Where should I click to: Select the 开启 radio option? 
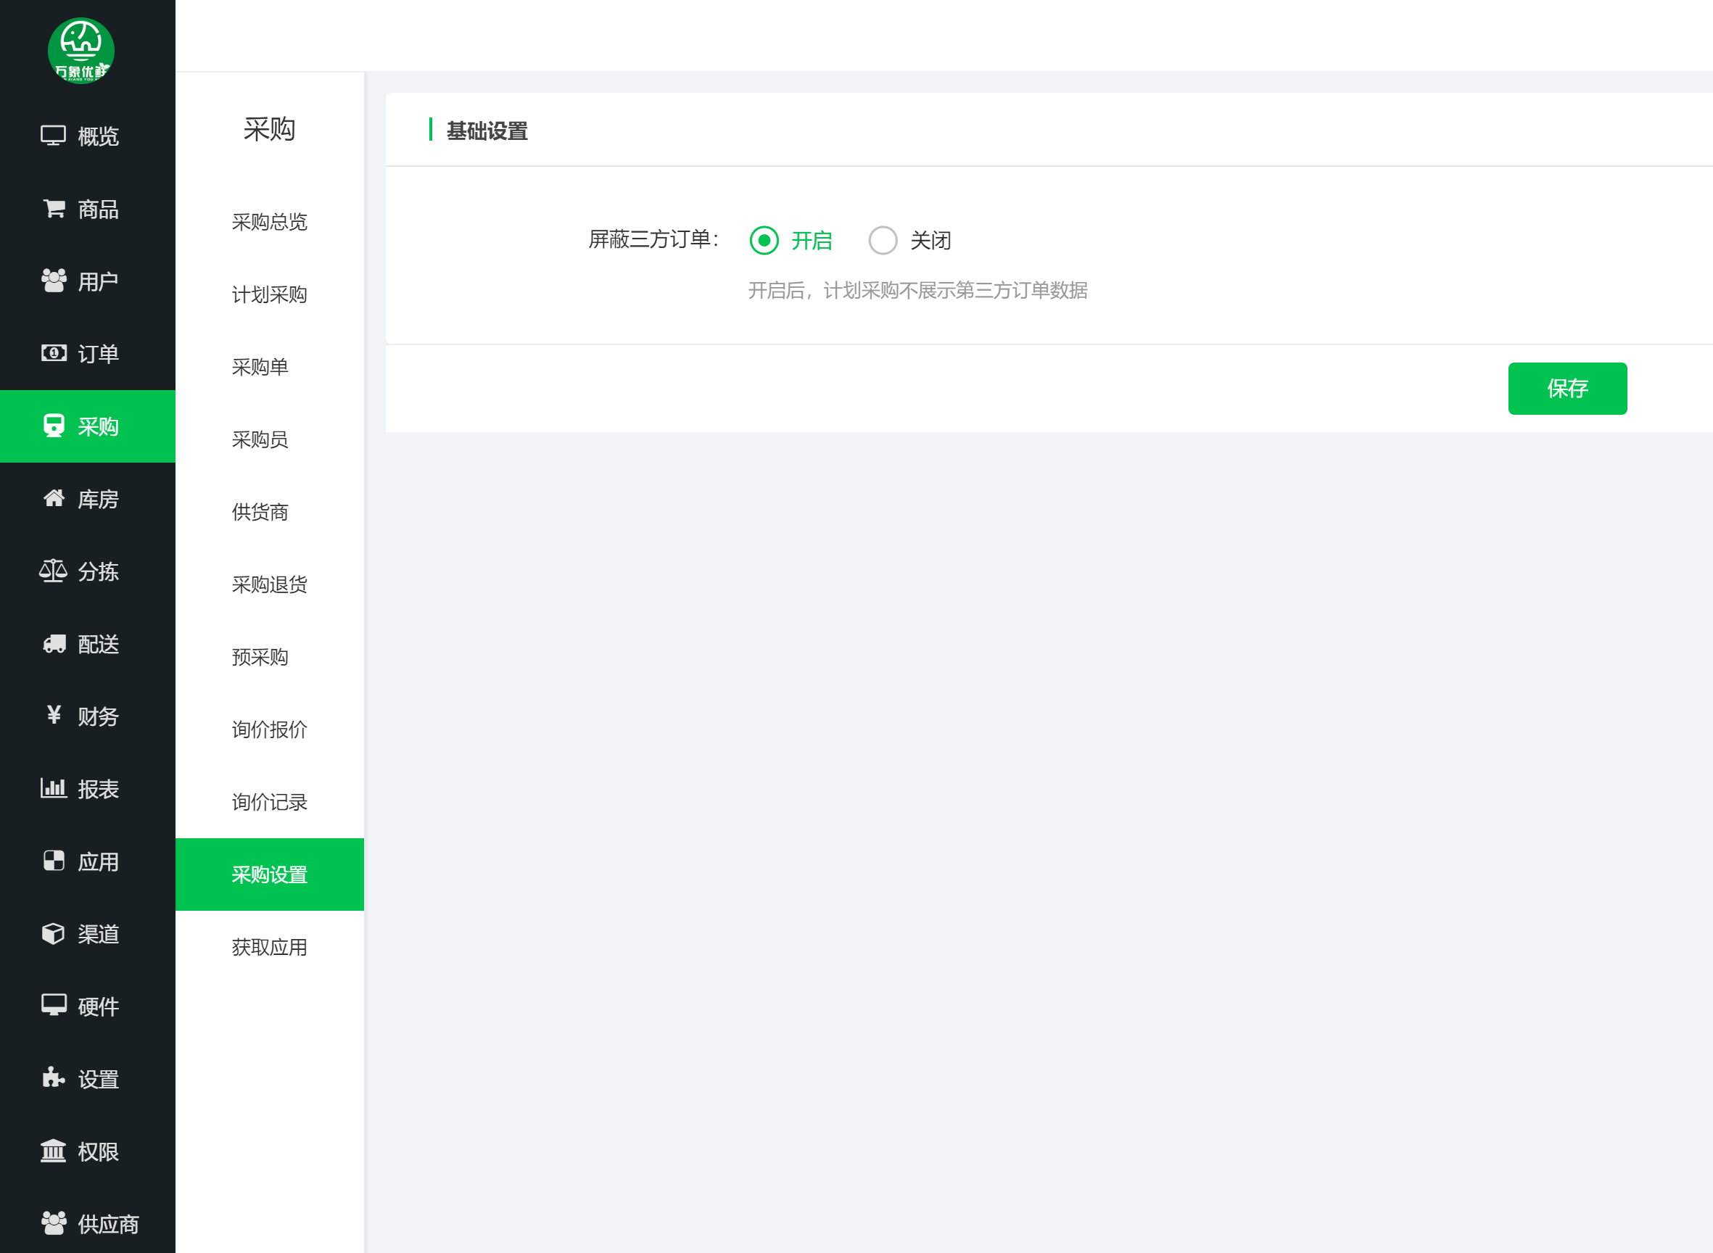tap(764, 241)
